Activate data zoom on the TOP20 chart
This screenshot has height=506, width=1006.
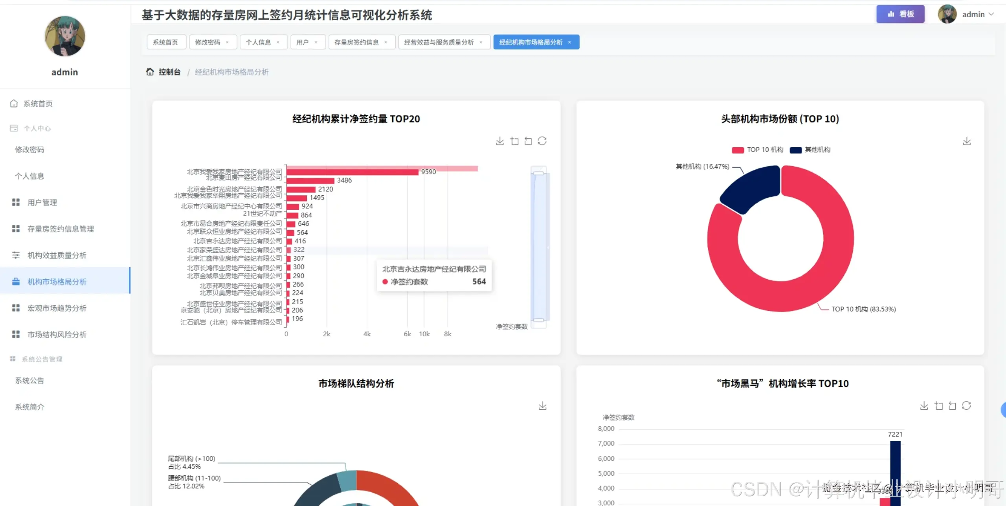pos(514,141)
